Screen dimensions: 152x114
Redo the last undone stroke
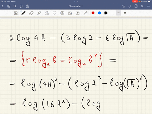click(130, 6)
